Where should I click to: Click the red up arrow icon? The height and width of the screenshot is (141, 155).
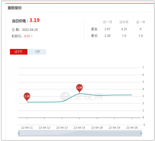32,36
